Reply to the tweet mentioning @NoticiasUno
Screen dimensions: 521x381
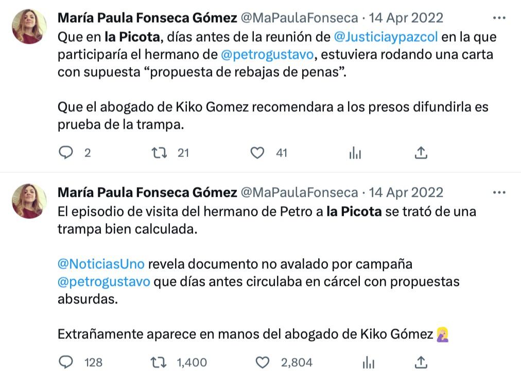[66, 362]
